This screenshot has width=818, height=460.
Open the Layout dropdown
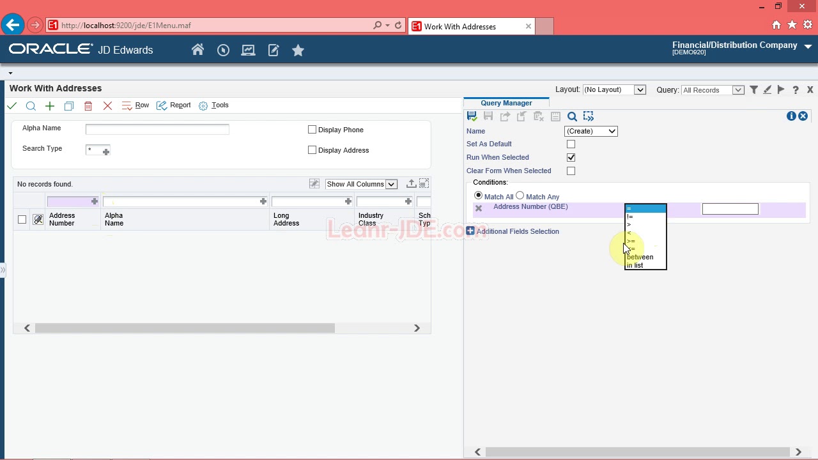(614, 90)
